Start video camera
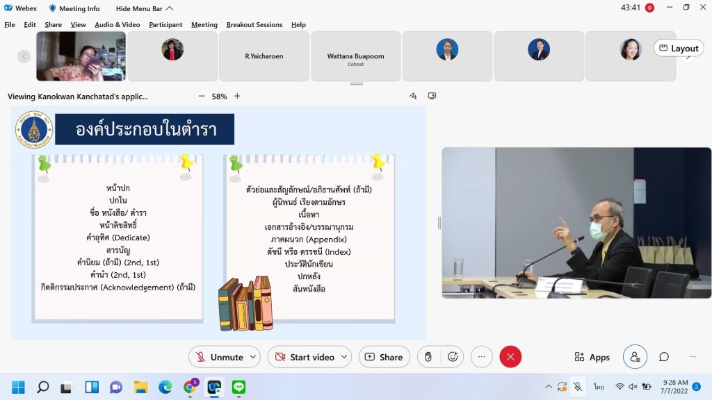This screenshot has height=400, width=712. [x=305, y=357]
